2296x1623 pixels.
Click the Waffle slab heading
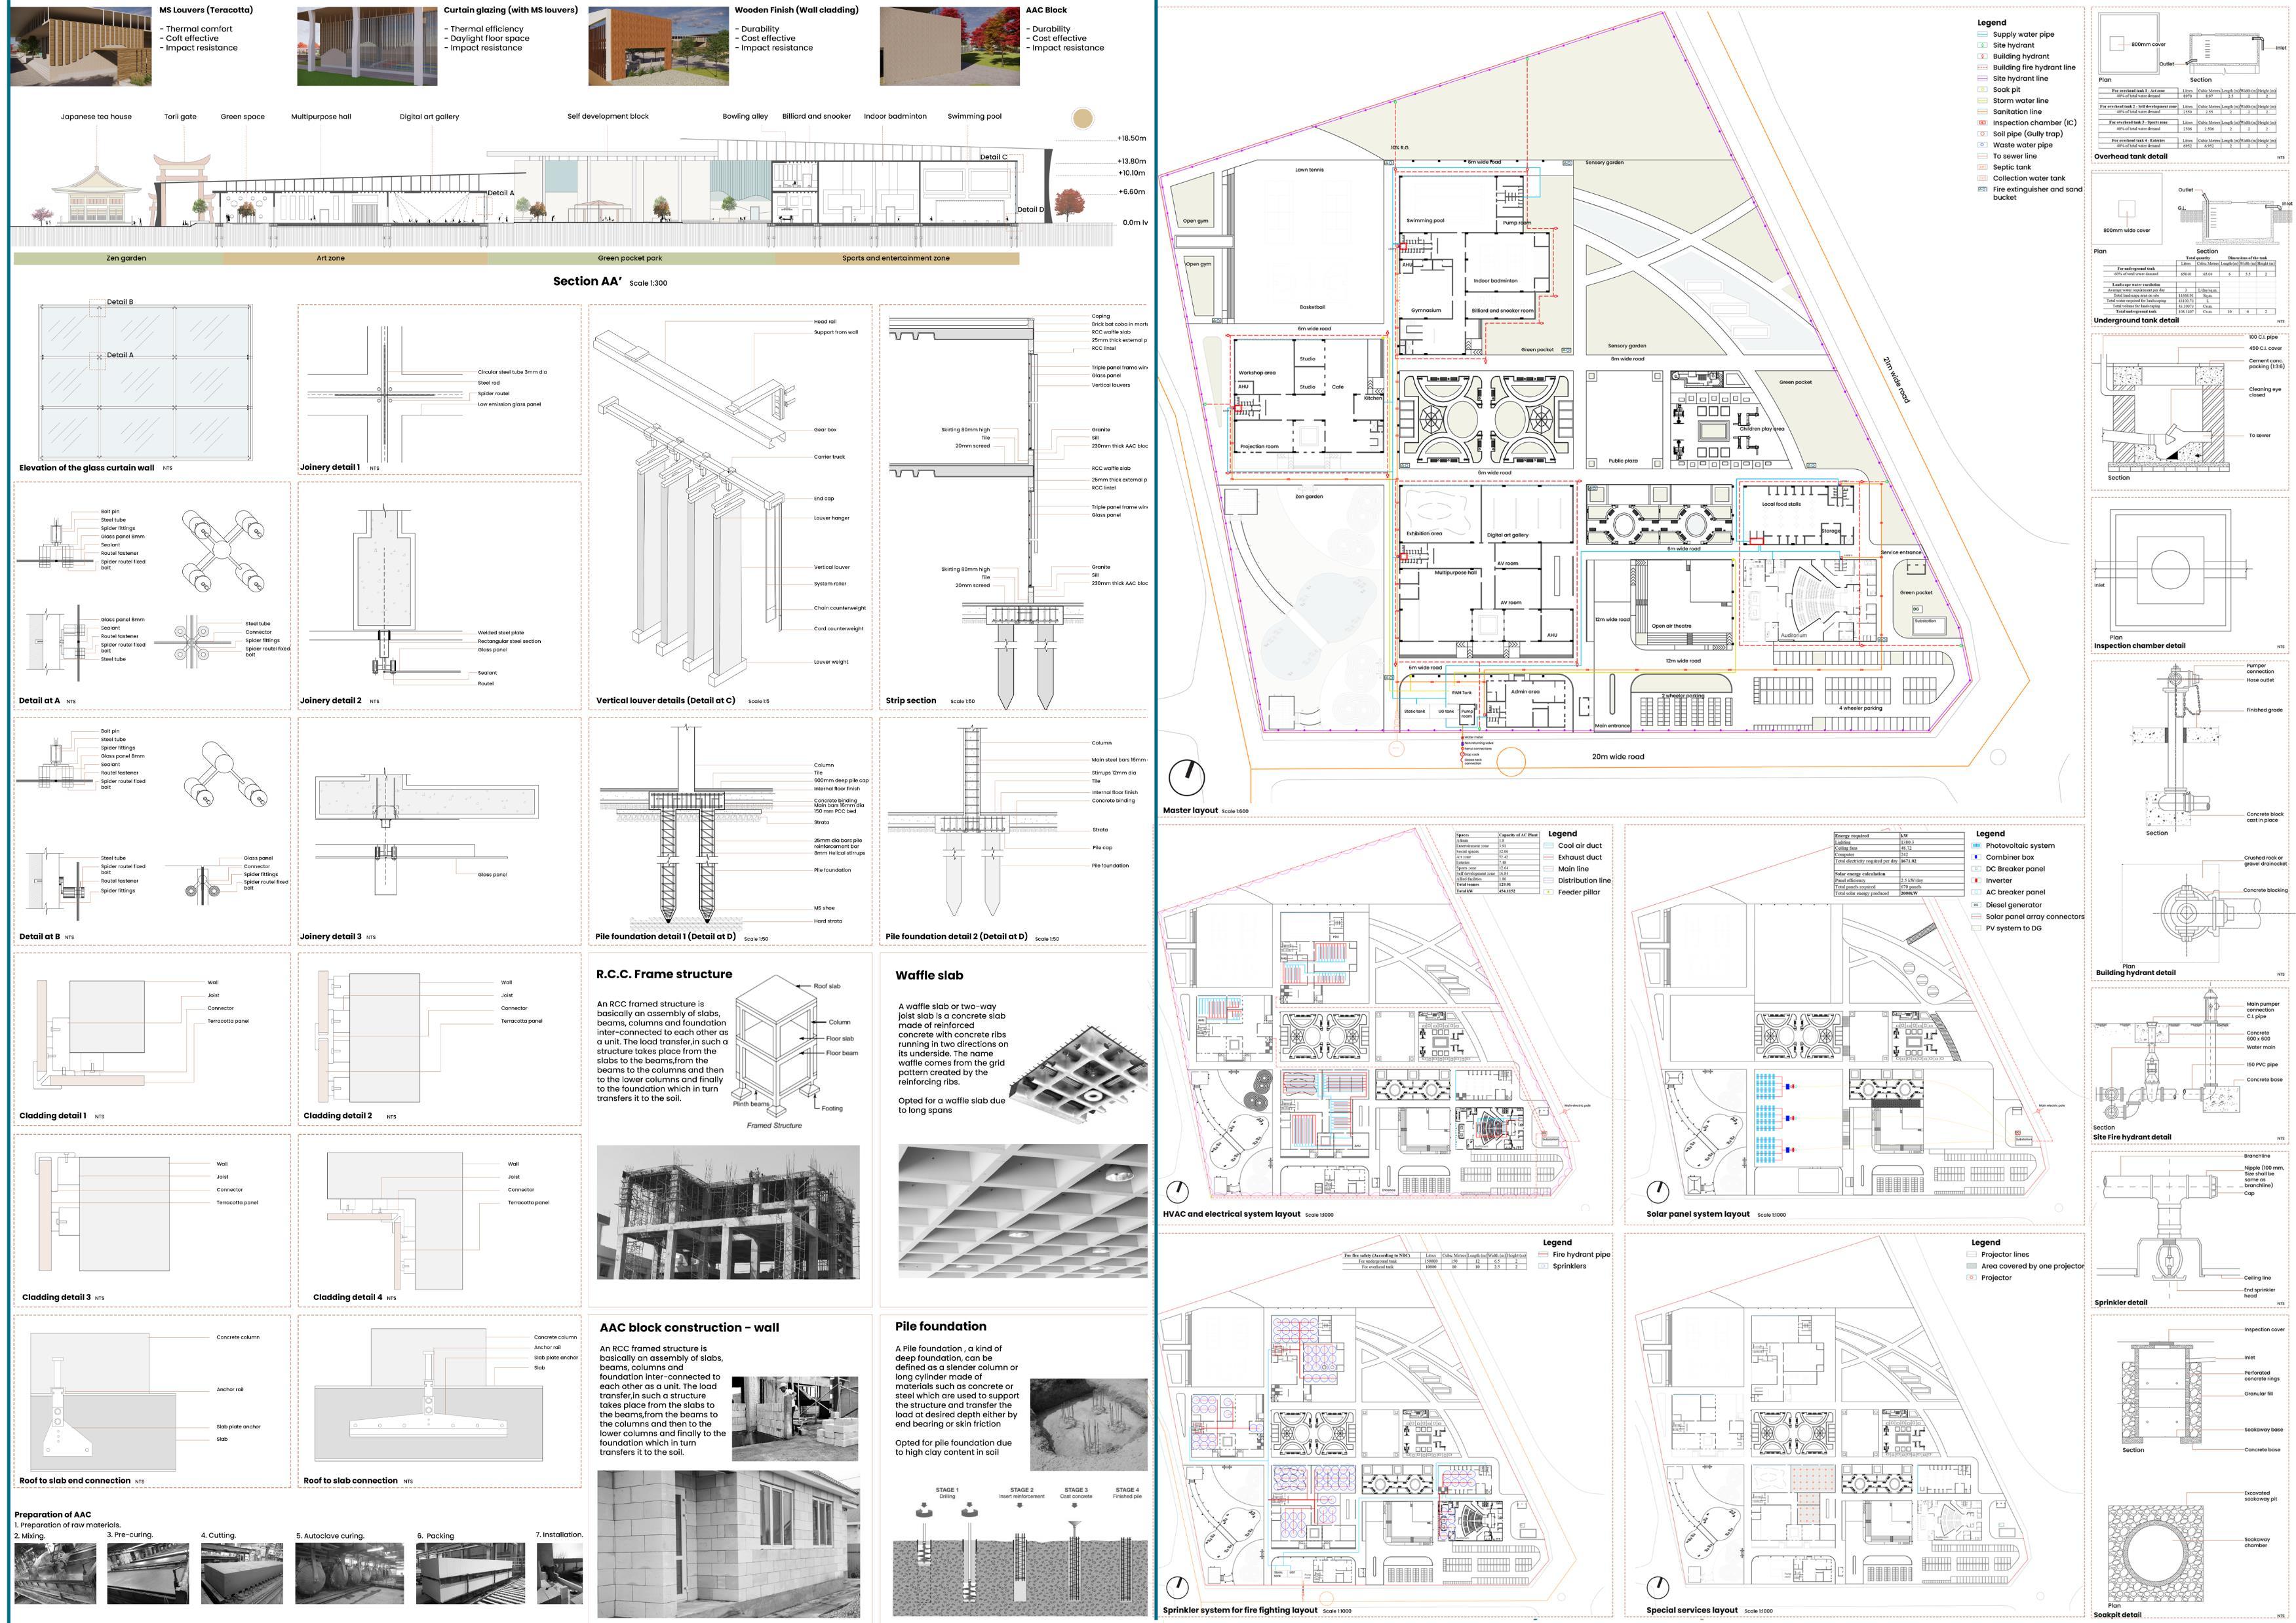(929, 976)
